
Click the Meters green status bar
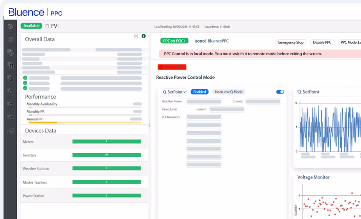coord(107,141)
